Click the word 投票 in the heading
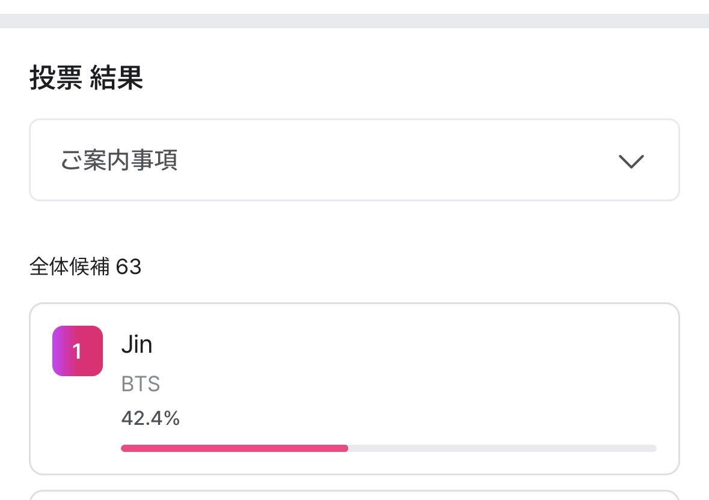This screenshot has width=709, height=500. coord(55,79)
